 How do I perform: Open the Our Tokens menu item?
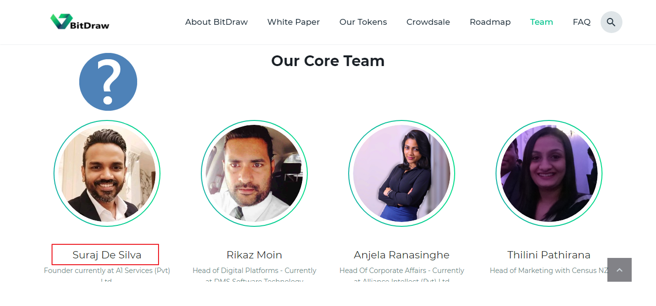pyautogui.click(x=363, y=22)
